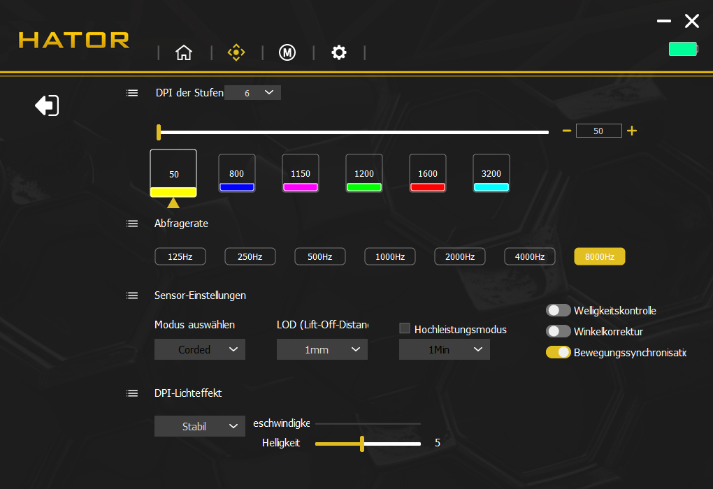Open the DPI sensor settings icon
This screenshot has height=489, width=713.
point(236,52)
